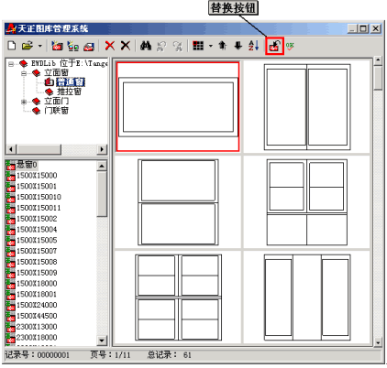Image resolution: width=387 pixels, height=368 pixels.
Task: Click the down arrow page icon
Action: [x=238, y=46]
